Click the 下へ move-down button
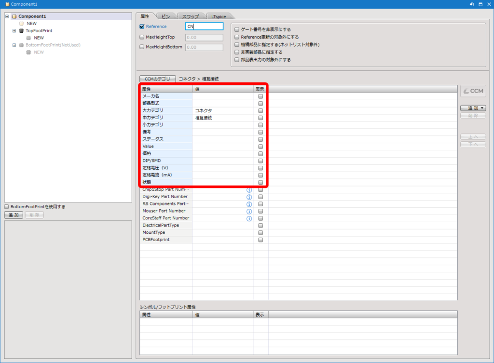This screenshot has width=494, height=363. [x=473, y=144]
